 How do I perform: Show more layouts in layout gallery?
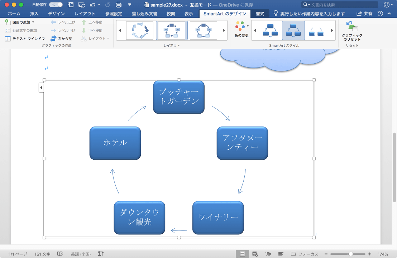pyautogui.click(x=224, y=30)
